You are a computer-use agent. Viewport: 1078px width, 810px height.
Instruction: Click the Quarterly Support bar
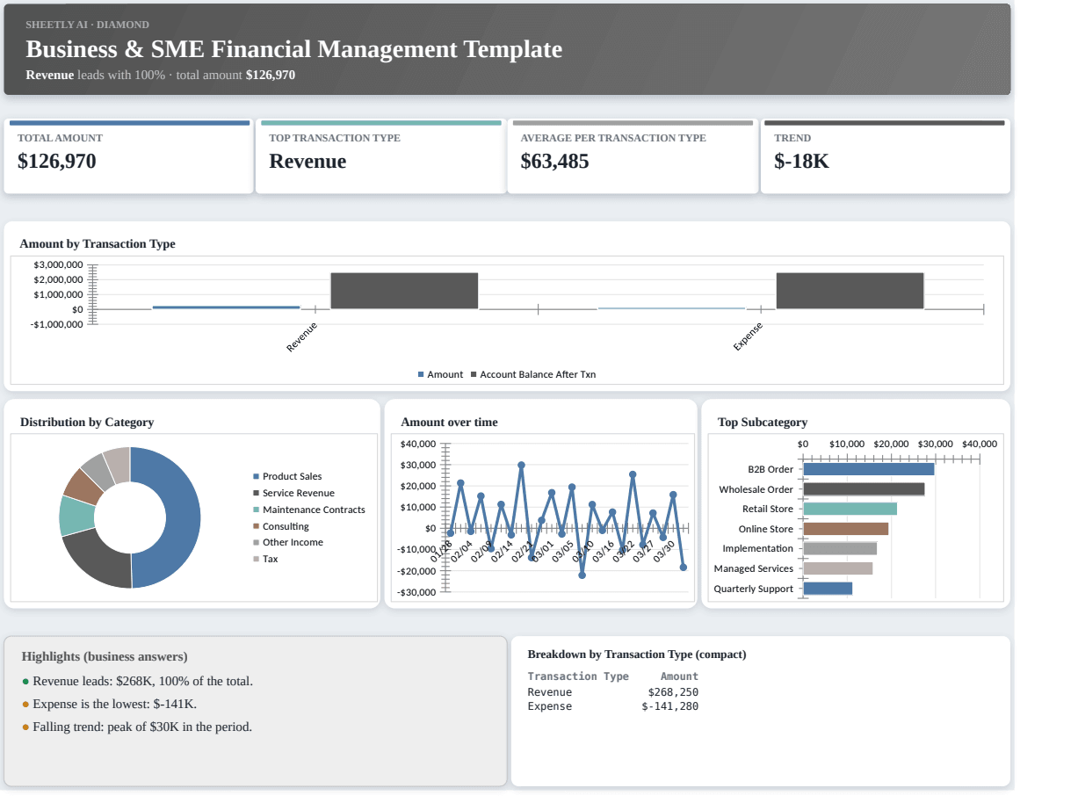point(828,589)
